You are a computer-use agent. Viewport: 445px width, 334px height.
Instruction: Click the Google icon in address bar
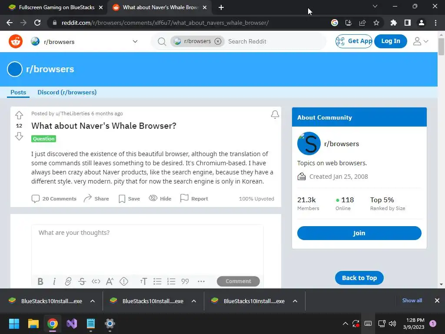coord(335,23)
